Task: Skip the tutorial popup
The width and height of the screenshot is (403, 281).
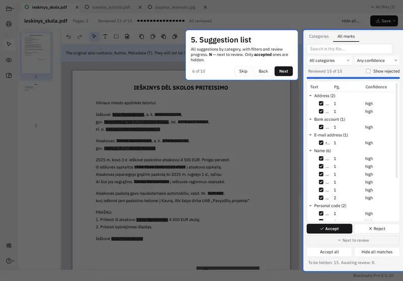Action: point(243,71)
